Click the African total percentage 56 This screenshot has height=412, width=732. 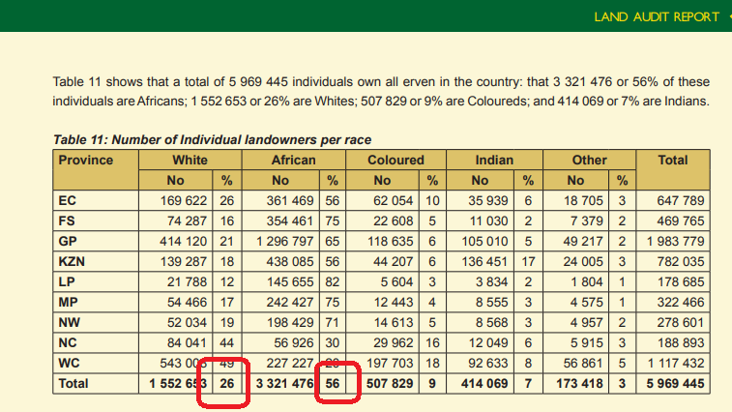pos(333,384)
